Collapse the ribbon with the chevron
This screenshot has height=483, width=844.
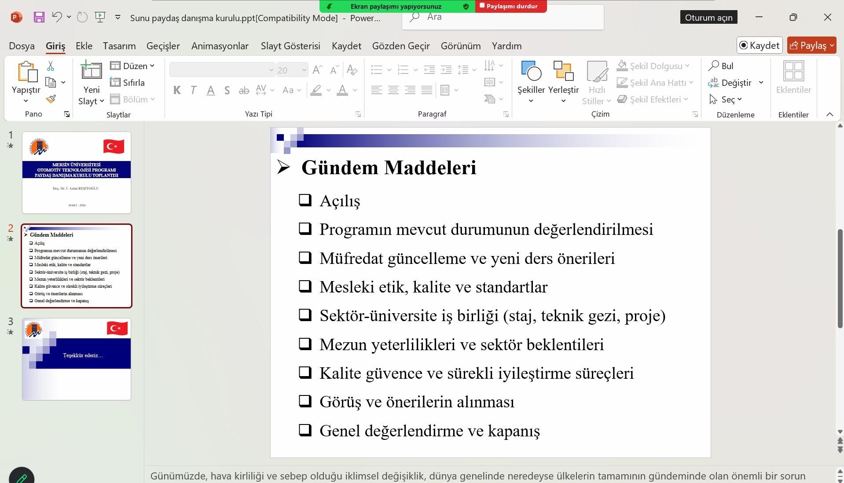pyautogui.click(x=829, y=114)
